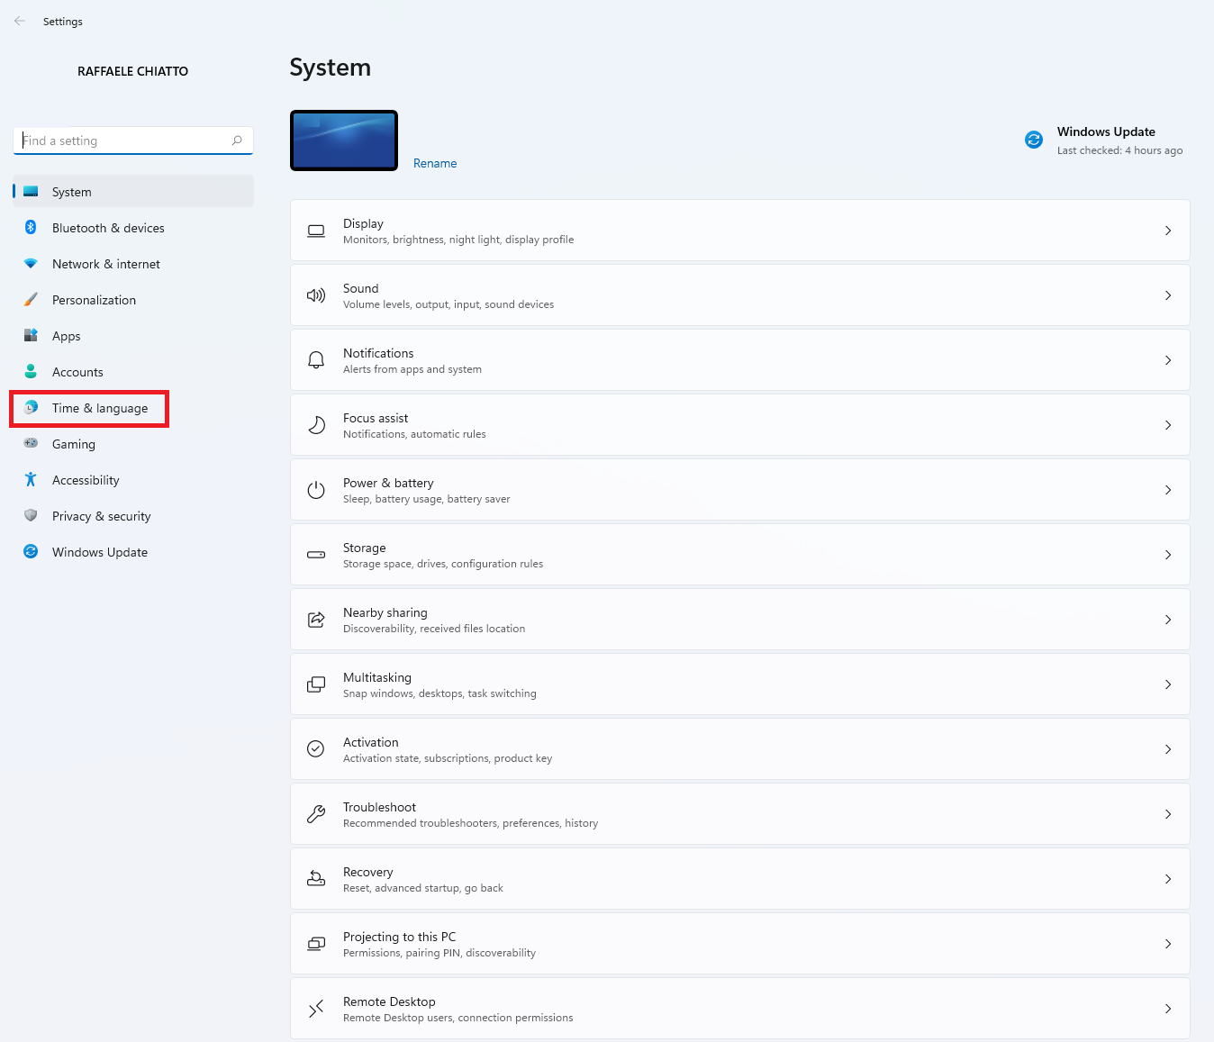This screenshot has width=1214, height=1042.
Task: Click the Activation checkmark icon
Action: coord(316,749)
